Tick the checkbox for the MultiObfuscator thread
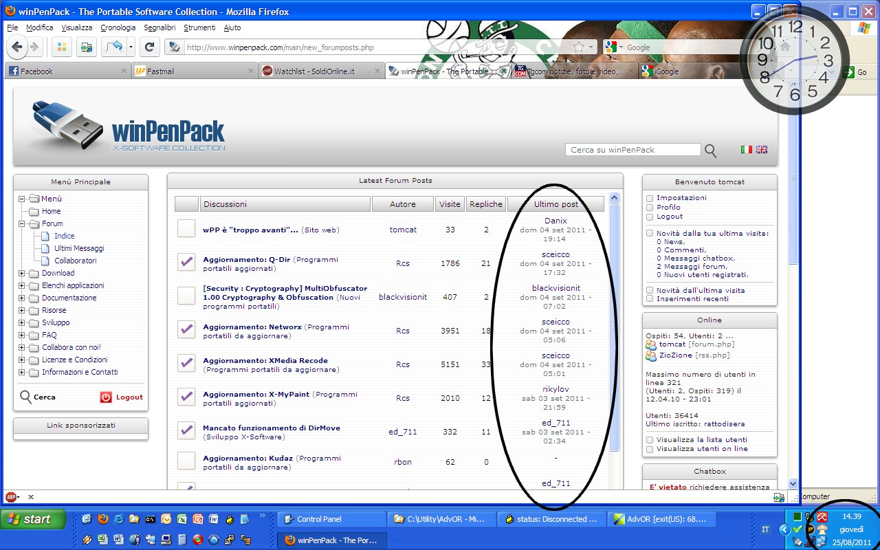This screenshot has height=550, width=880. (186, 296)
